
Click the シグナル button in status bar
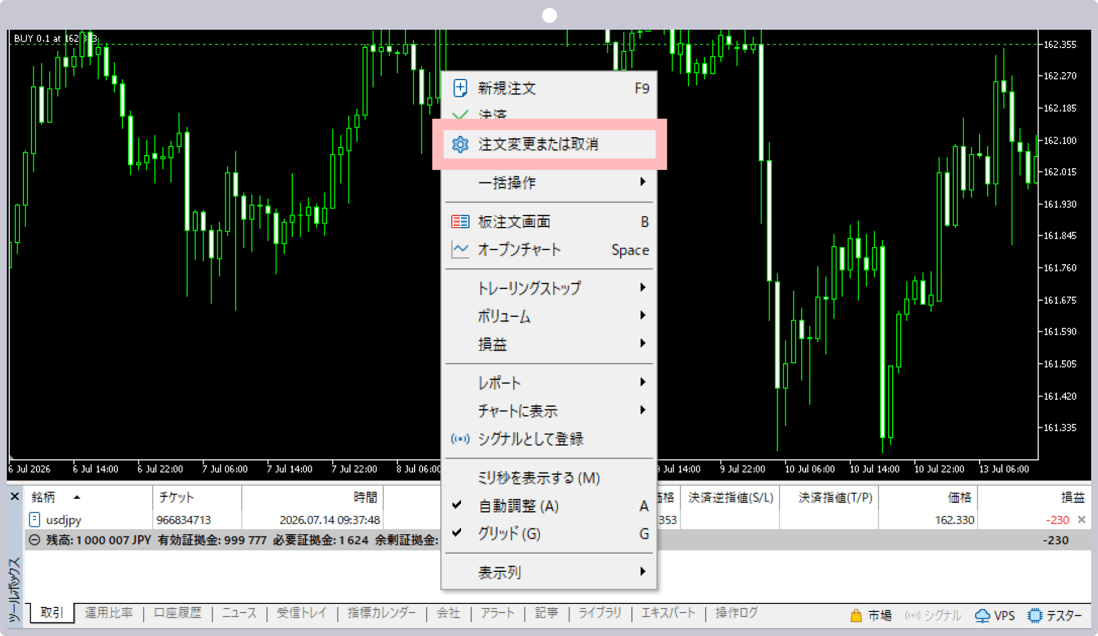click(933, 615)
